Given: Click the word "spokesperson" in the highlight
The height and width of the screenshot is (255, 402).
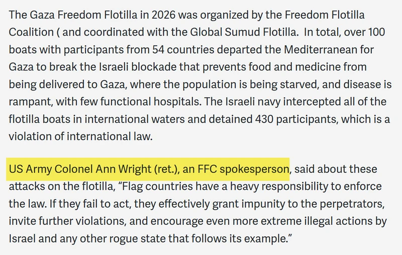Looking at the screenshot, I should tap(254, 169).
